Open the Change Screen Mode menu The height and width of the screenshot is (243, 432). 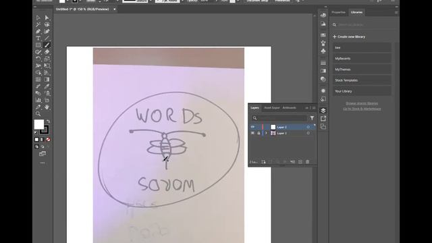(x=43, y=154)
